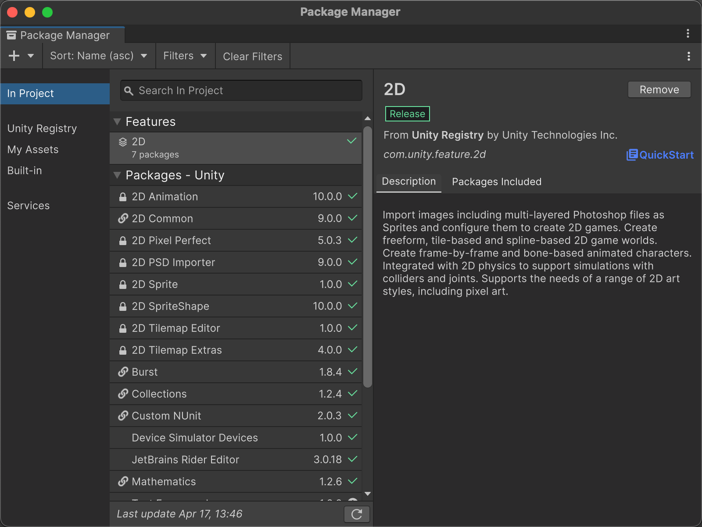This screenshot has height=527, width=702.
Task: Click the lock icon beside 2D Sprite
Action: click(x=123, y=285)
